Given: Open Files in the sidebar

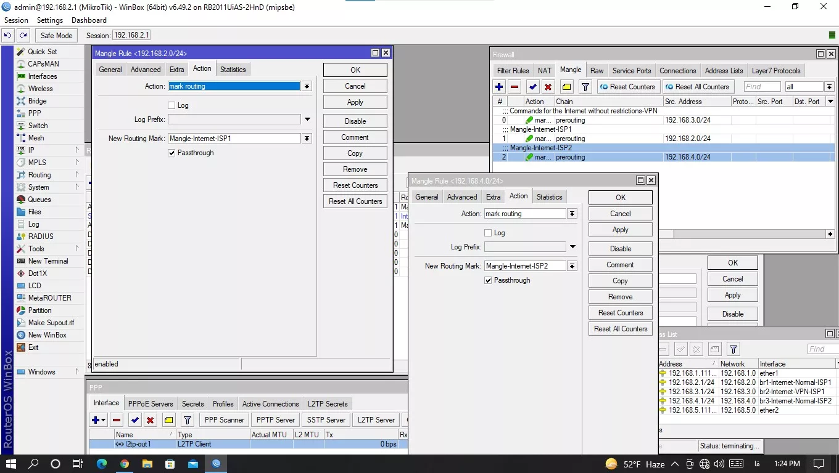Looking at the screenshot, I should [35, 212].
